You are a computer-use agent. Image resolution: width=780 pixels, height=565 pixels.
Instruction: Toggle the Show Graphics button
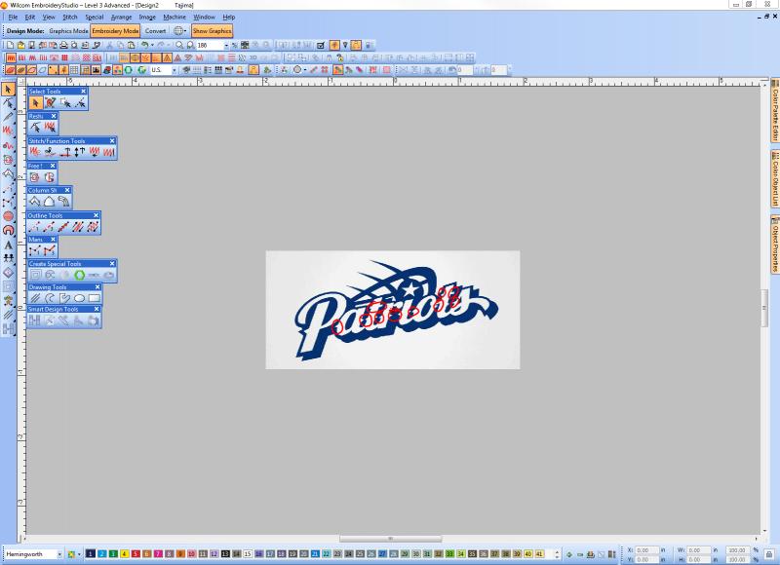coord(212,31)
